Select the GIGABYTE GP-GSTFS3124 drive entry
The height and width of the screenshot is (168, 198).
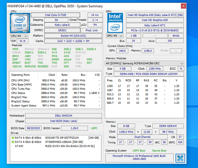point(55,138)
